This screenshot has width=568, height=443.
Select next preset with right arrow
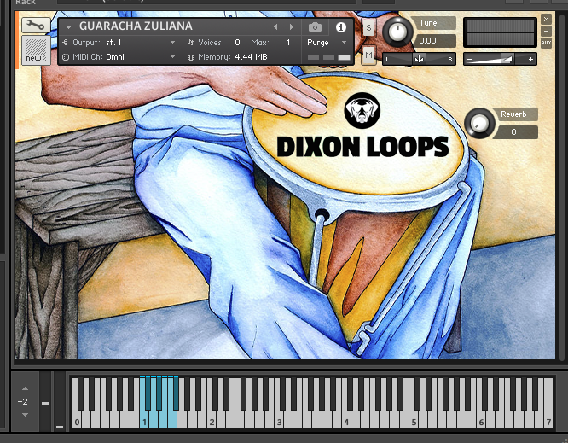pyautogui.click(x=292, y=26)
